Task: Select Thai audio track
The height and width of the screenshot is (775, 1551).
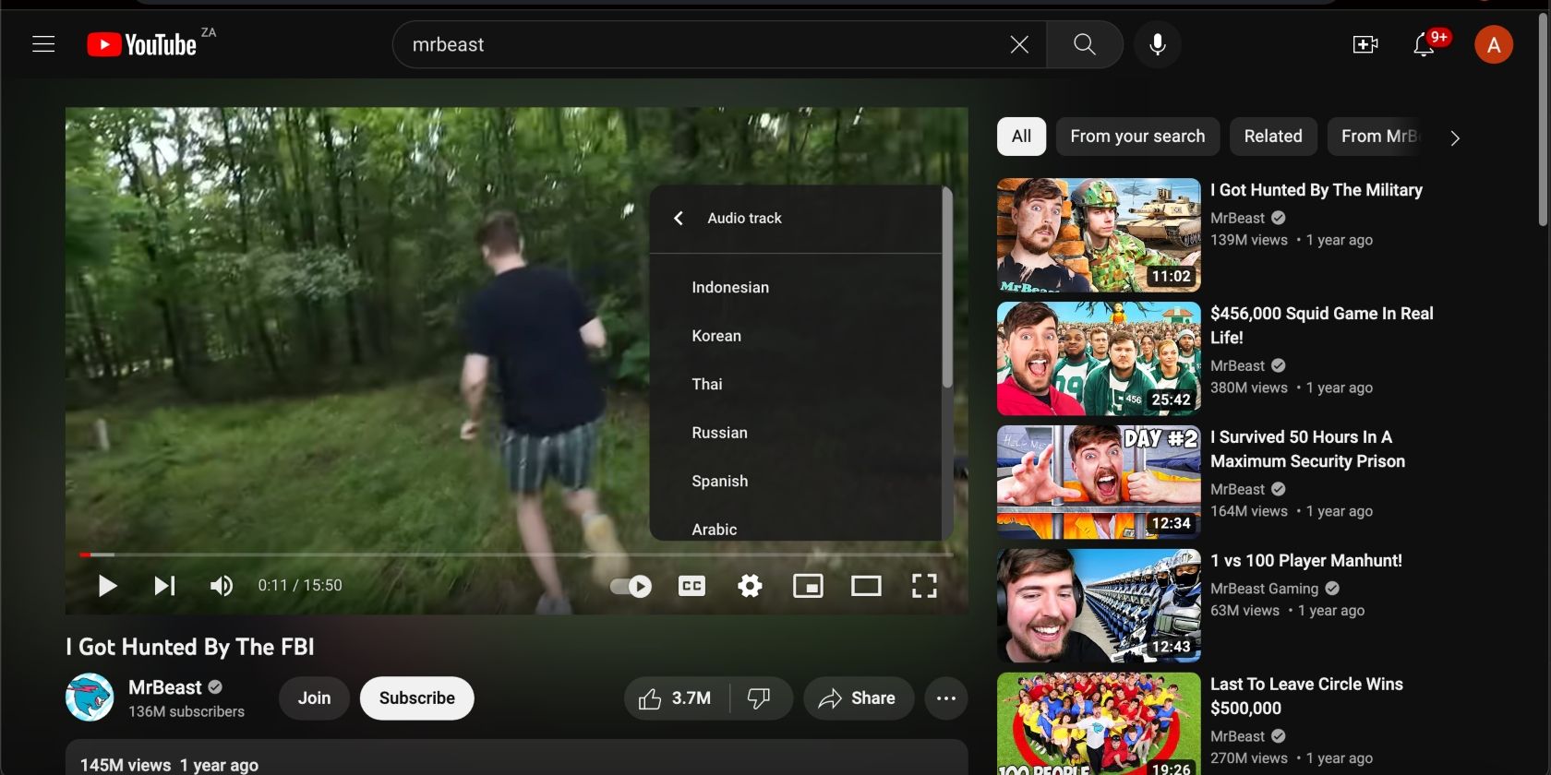Action: pos(796,385)
